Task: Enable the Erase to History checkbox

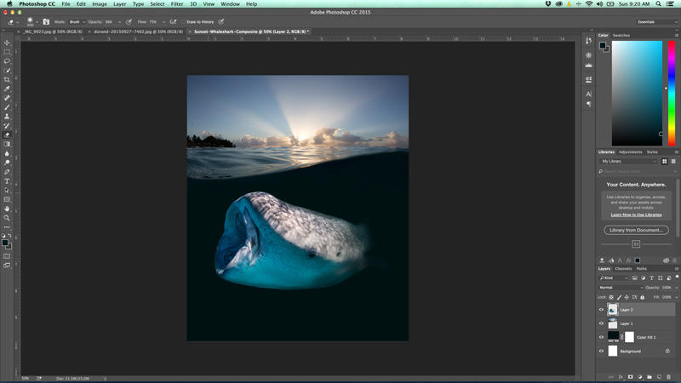Action: [183, 21]
